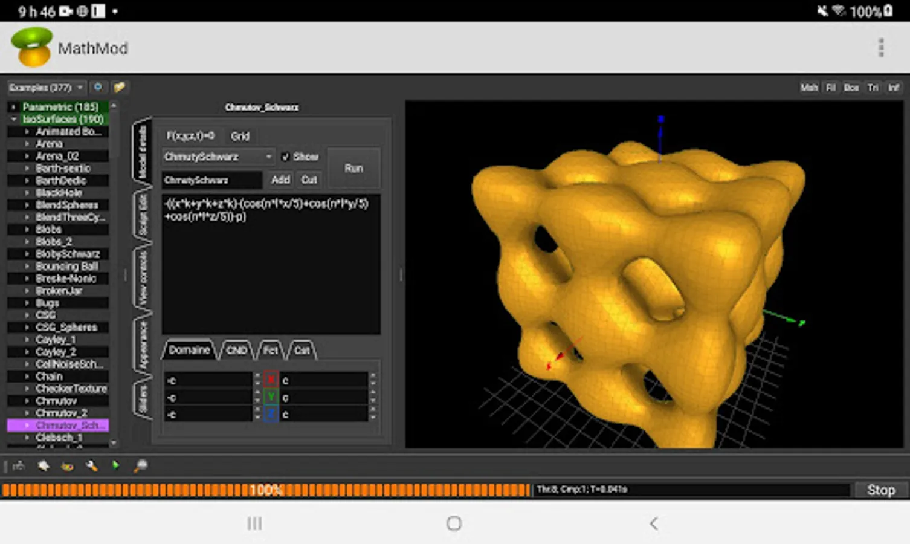Uncheck the Show checkbox
Screen dimensions: 910x544
click(286, 157)
